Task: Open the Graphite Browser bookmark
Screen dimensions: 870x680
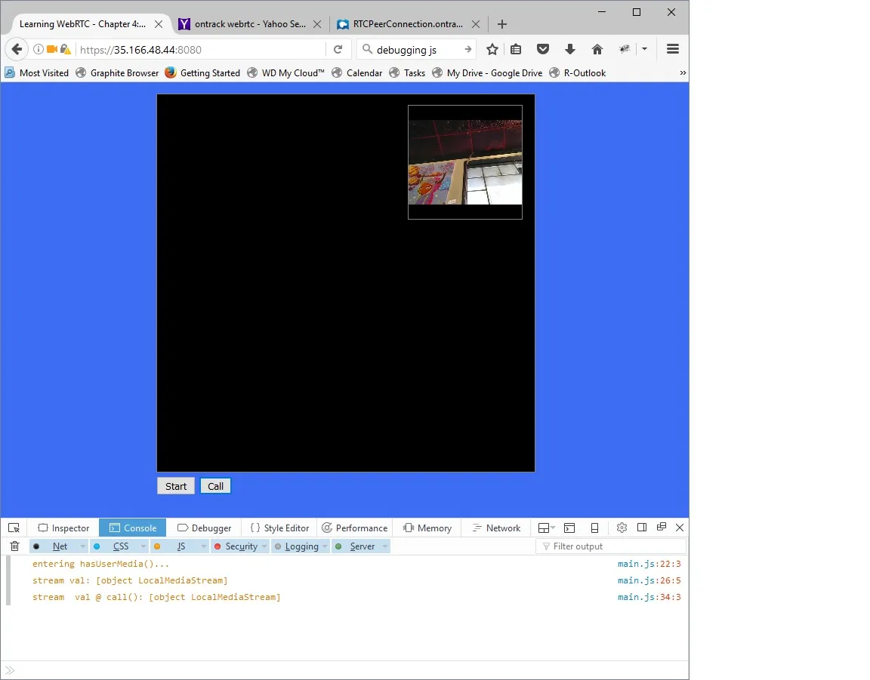Action: click(x=117, y=72)
